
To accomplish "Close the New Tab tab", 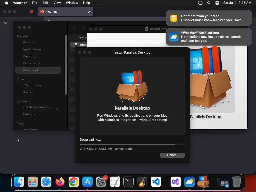I will click(89, 12).
